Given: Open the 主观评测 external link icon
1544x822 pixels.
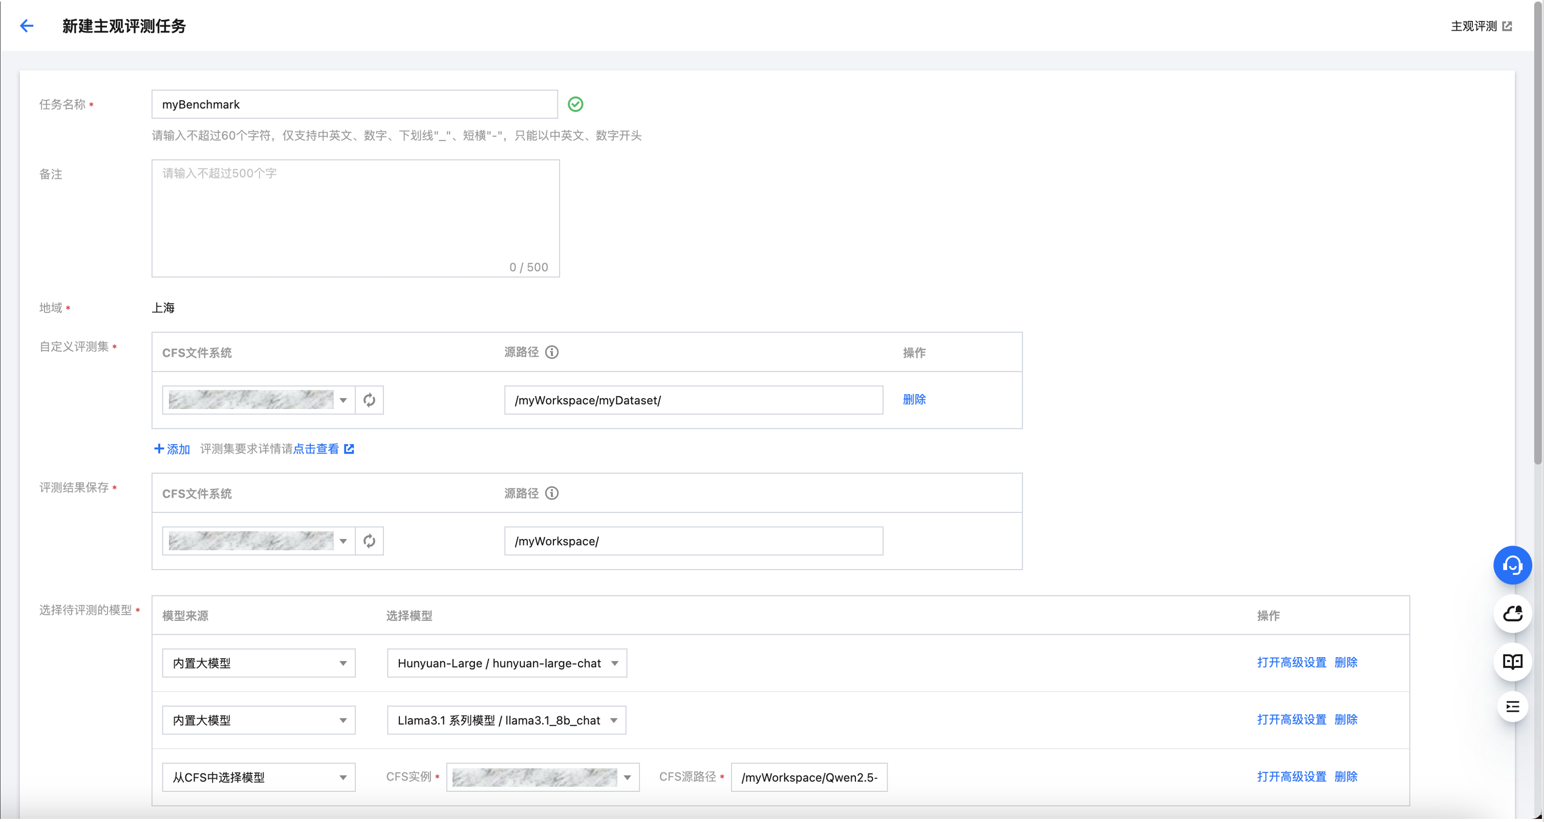Looking at the screenshot, I should tap(1508, 27).
